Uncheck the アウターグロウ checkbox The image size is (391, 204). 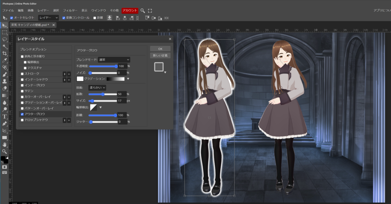tap(22, 114)
